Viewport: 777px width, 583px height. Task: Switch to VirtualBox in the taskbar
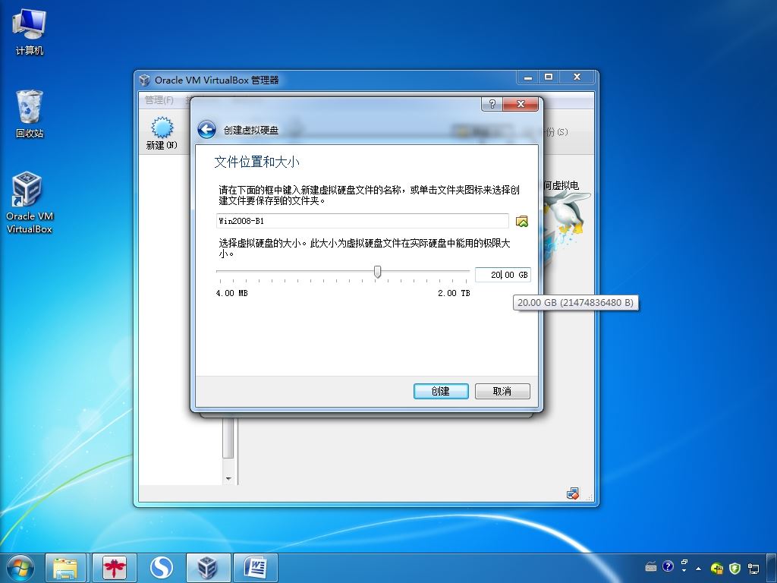pyautogui.click(x=208, y=568)
